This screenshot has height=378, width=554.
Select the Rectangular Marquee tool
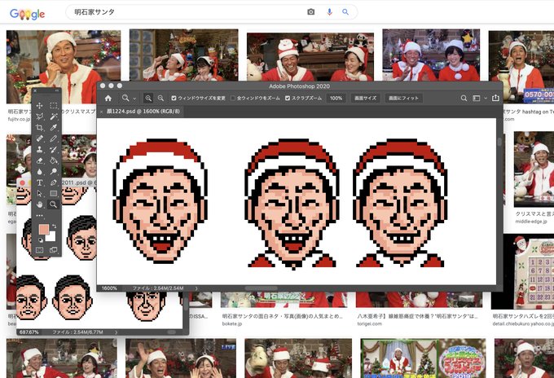(53, 105)
